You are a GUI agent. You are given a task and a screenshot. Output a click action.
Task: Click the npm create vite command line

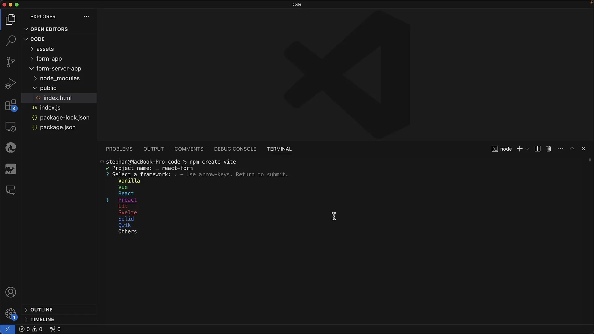tap(171, 162)
